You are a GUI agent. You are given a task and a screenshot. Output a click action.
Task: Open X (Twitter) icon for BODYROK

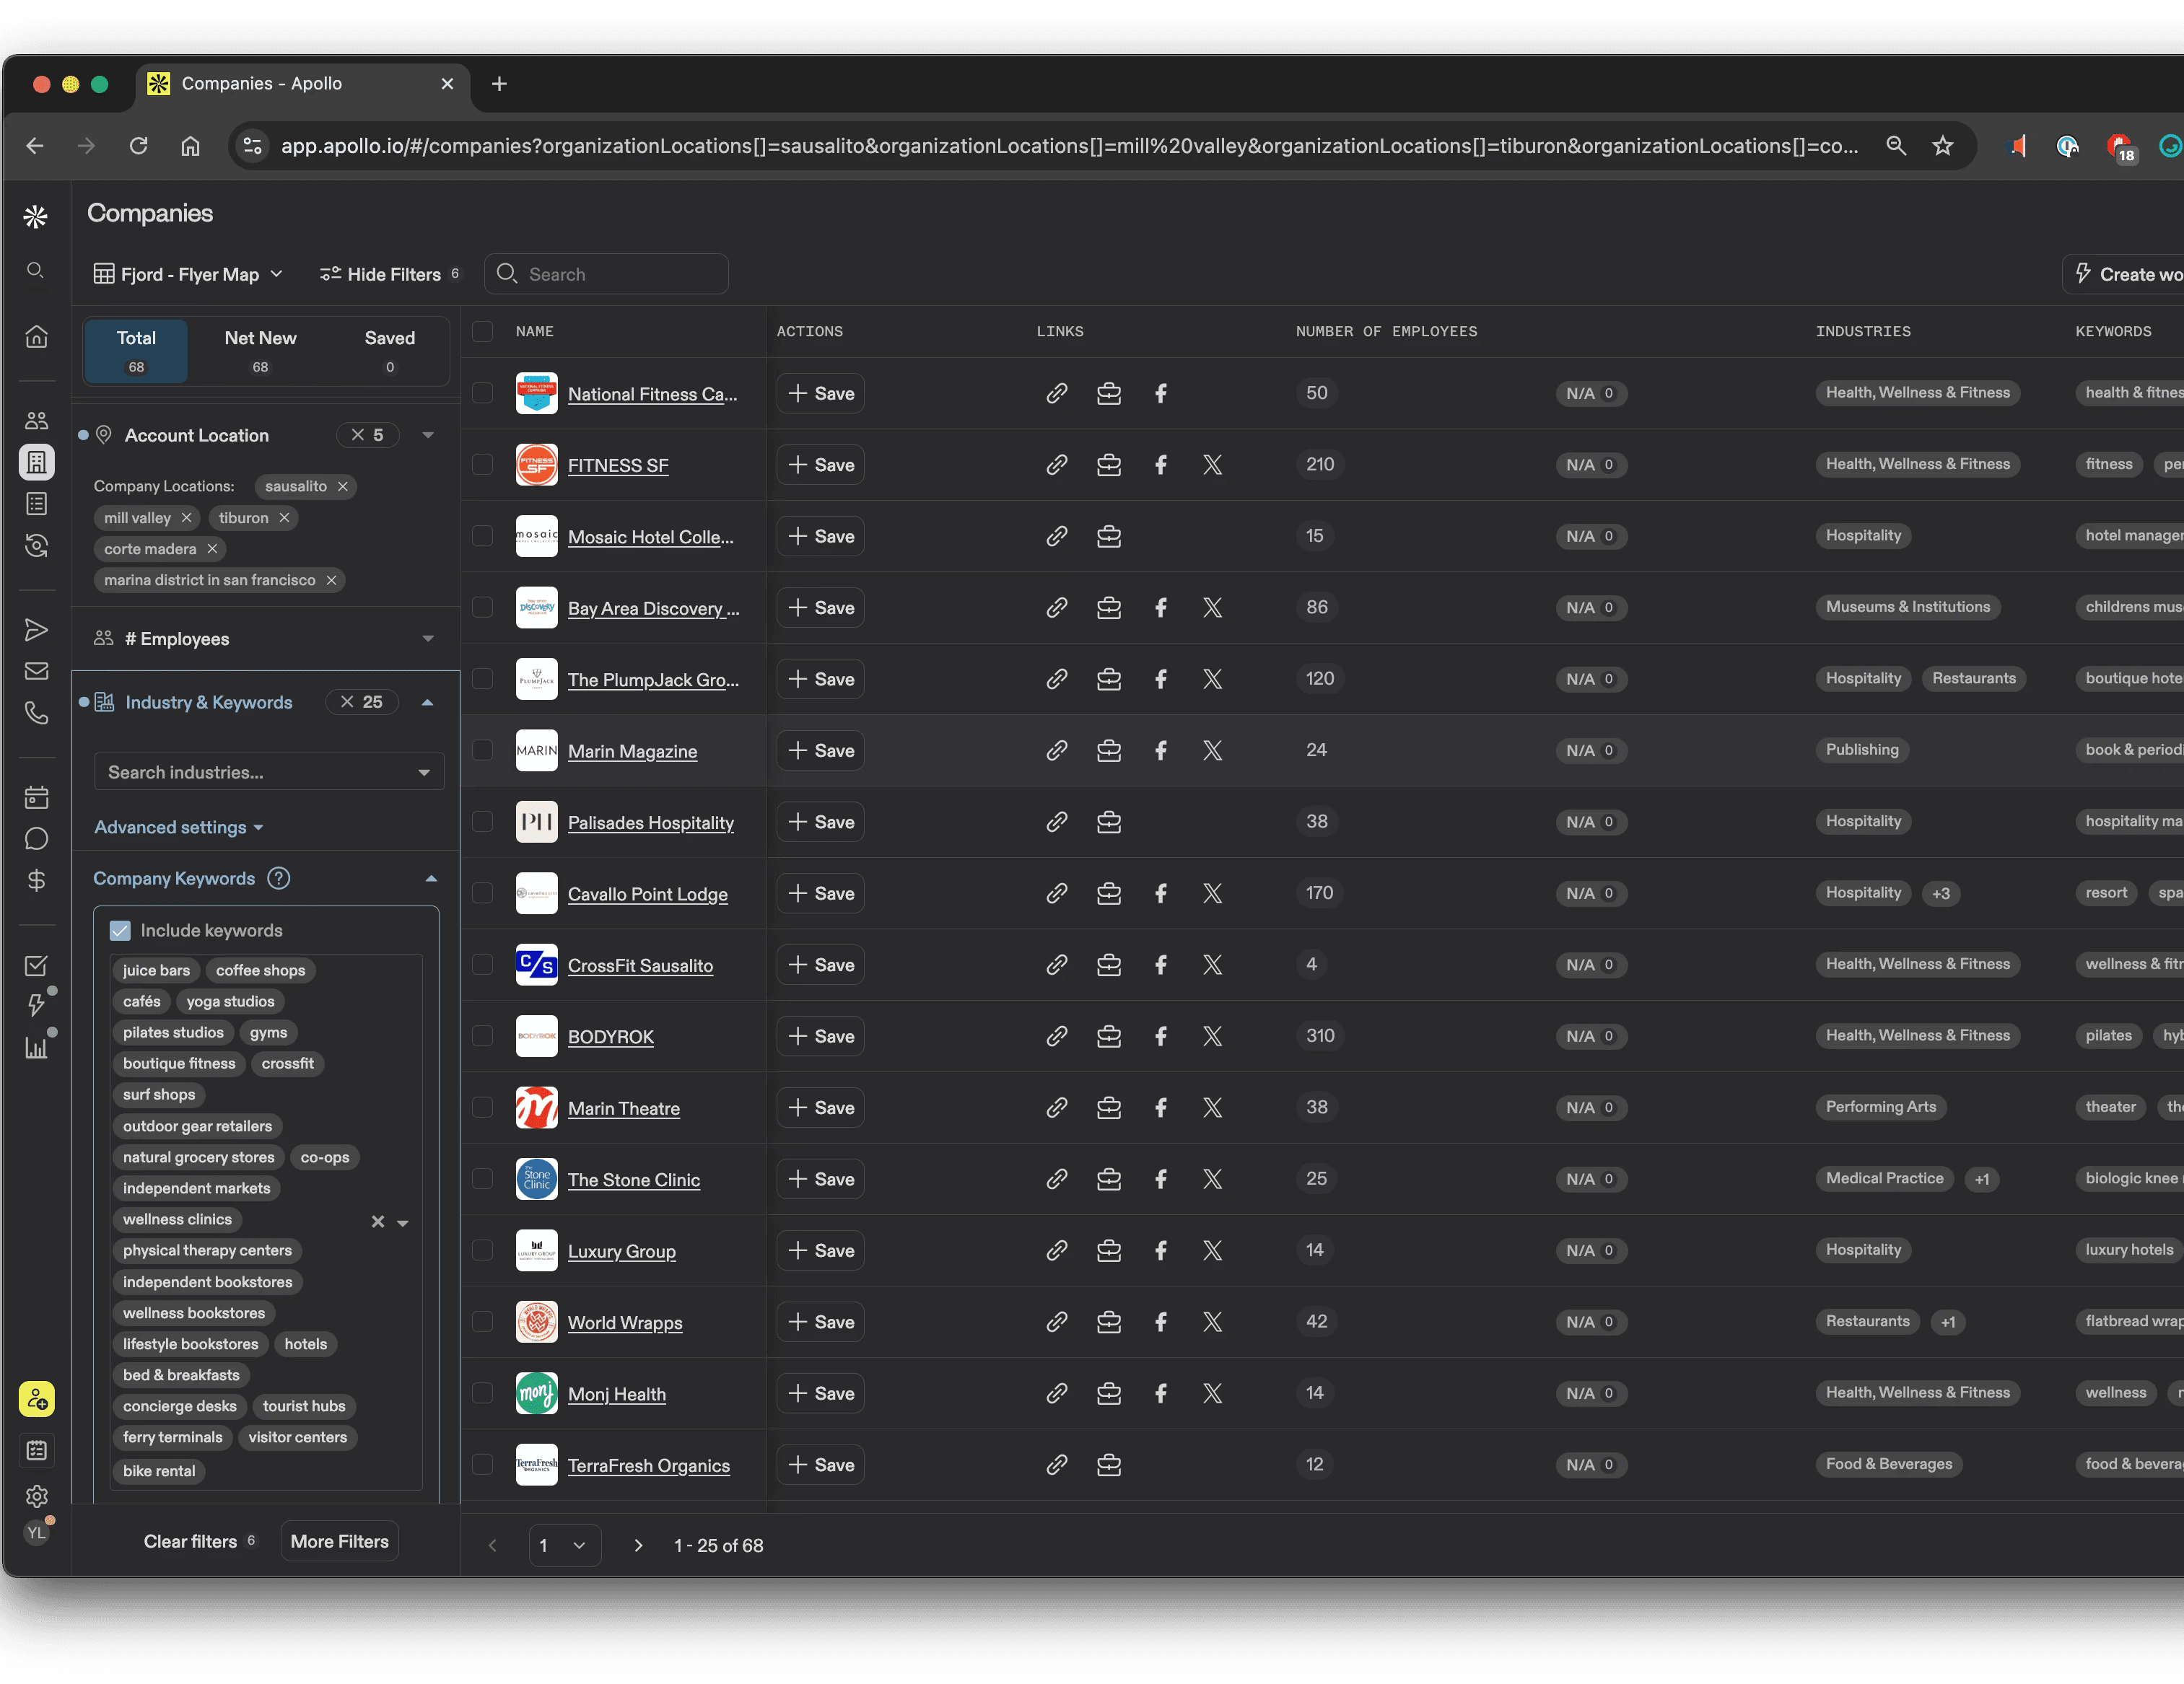pos(1213,1036)
